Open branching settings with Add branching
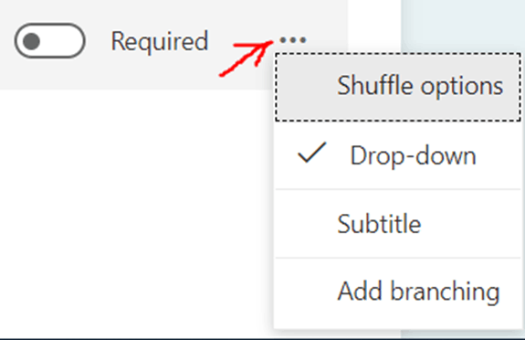Image resolution: width=525 pixels, height=340 pixels. click(398, 292)
